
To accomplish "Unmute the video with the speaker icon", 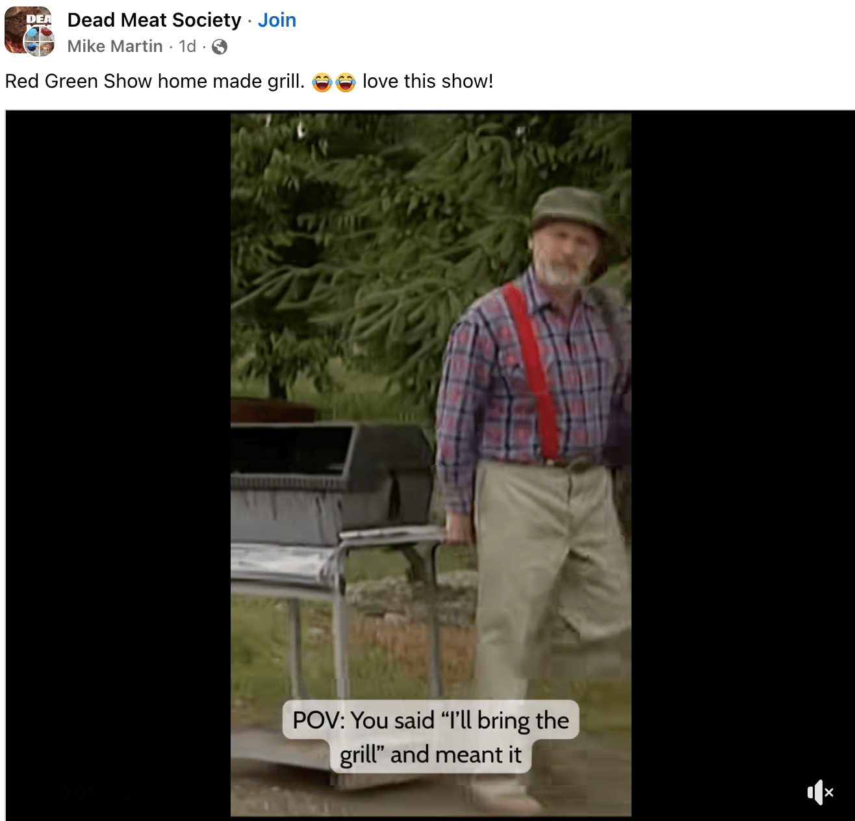I will 820,792.
